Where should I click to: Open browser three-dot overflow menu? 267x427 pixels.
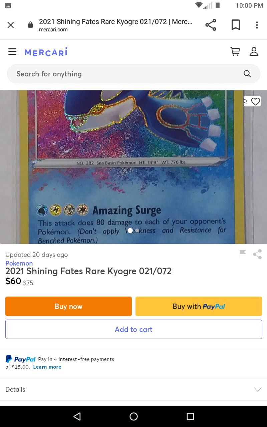tap(257, 25)
